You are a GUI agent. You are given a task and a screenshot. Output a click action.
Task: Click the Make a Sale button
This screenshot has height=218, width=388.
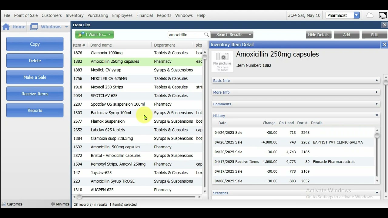(x=35, y=77)
